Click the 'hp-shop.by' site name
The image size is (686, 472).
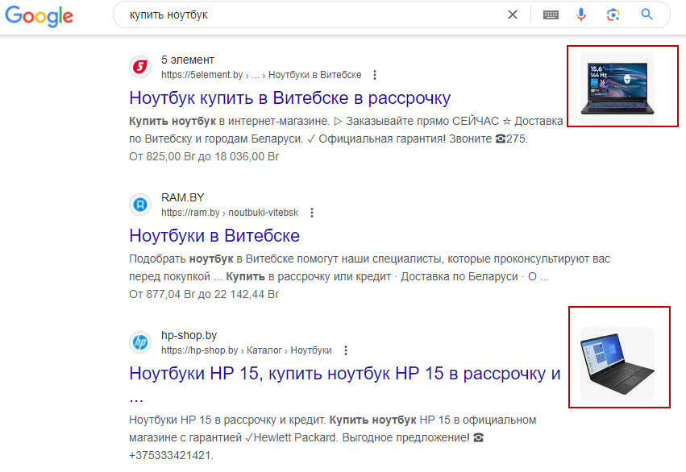(189, 335)
